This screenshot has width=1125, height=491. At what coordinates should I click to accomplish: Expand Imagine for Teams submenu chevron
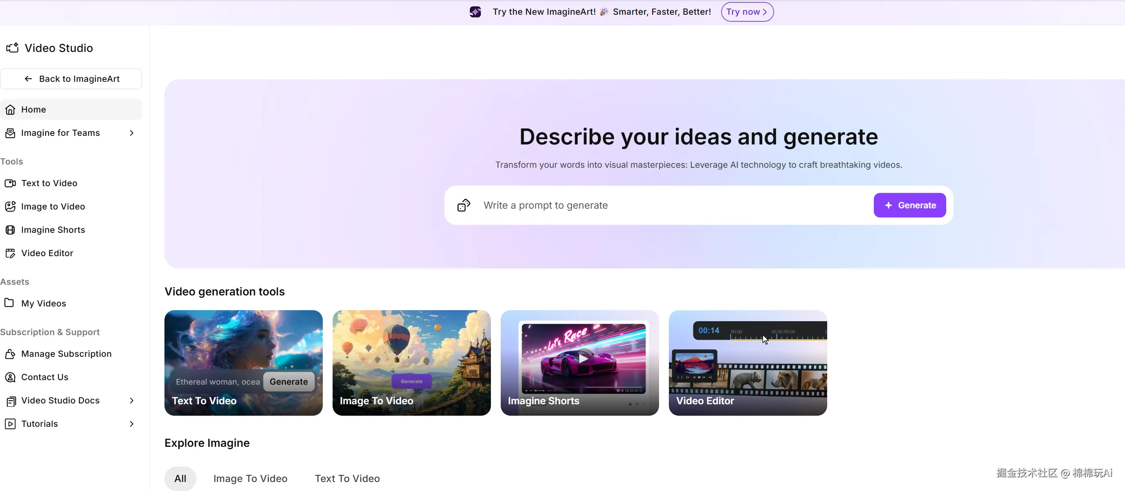[x=131, y=133]
